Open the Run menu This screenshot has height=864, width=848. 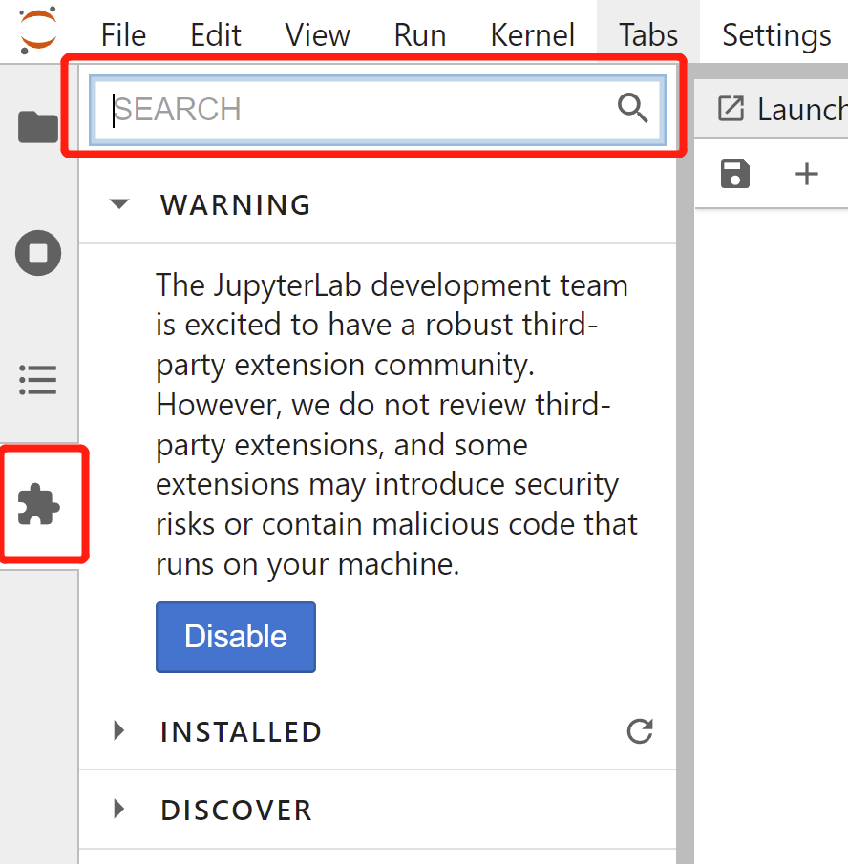point(419,35)
